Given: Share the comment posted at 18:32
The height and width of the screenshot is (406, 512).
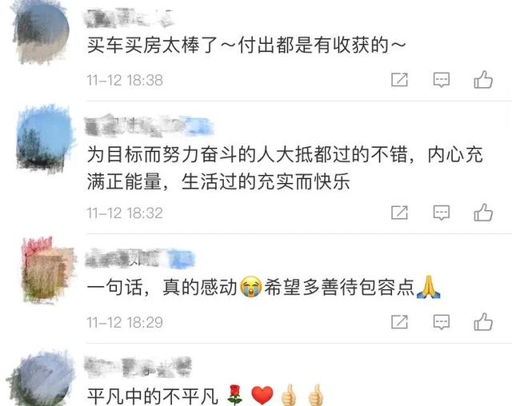Looking at the screenshot, I should point(400,213).
